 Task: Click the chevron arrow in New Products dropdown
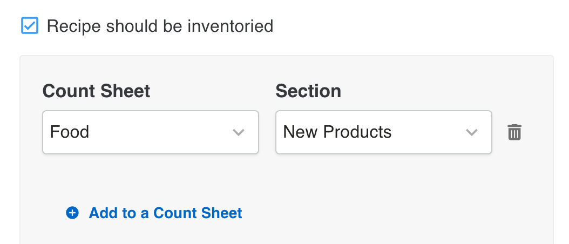tap(472, 132)
